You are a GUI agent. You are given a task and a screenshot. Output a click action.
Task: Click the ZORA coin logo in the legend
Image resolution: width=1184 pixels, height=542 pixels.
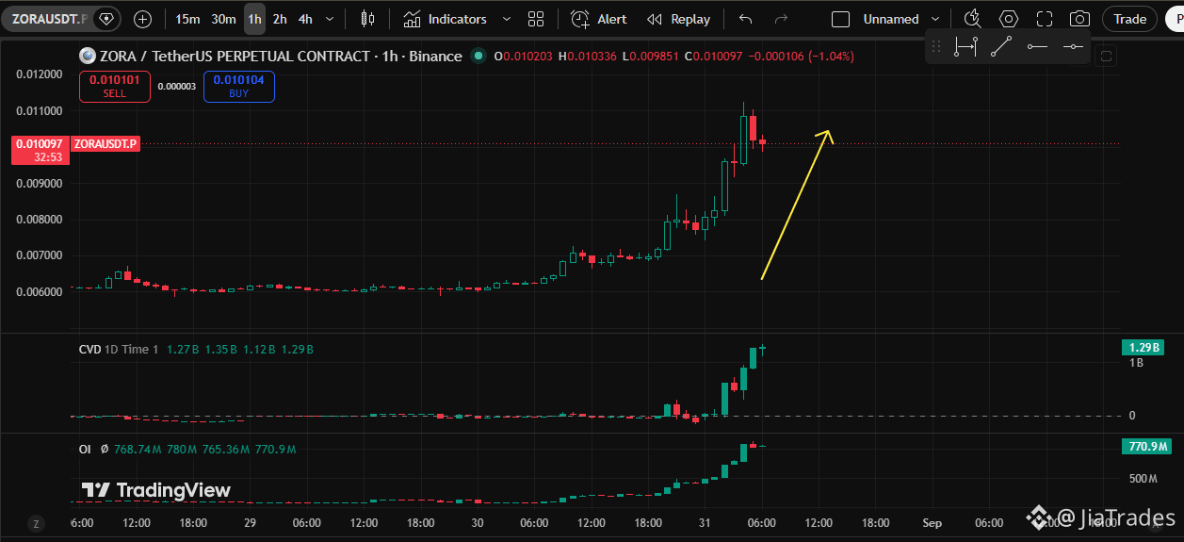88,57
